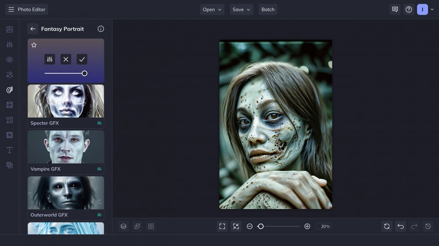Click the Ai badge on Vampire GFX
Viewport: 439px width, 246px height.
coord(100,169)
